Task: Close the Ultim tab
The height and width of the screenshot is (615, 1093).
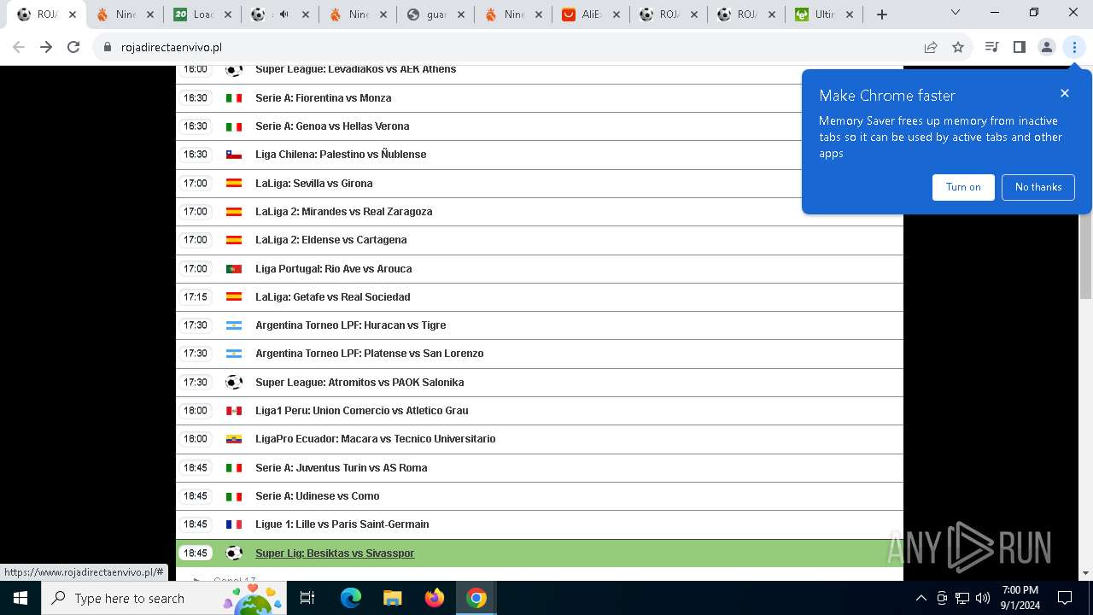Action: pos(849,15)
